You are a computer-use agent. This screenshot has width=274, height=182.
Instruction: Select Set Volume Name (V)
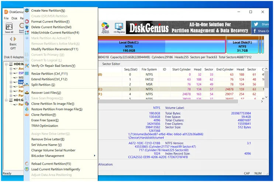46,145
